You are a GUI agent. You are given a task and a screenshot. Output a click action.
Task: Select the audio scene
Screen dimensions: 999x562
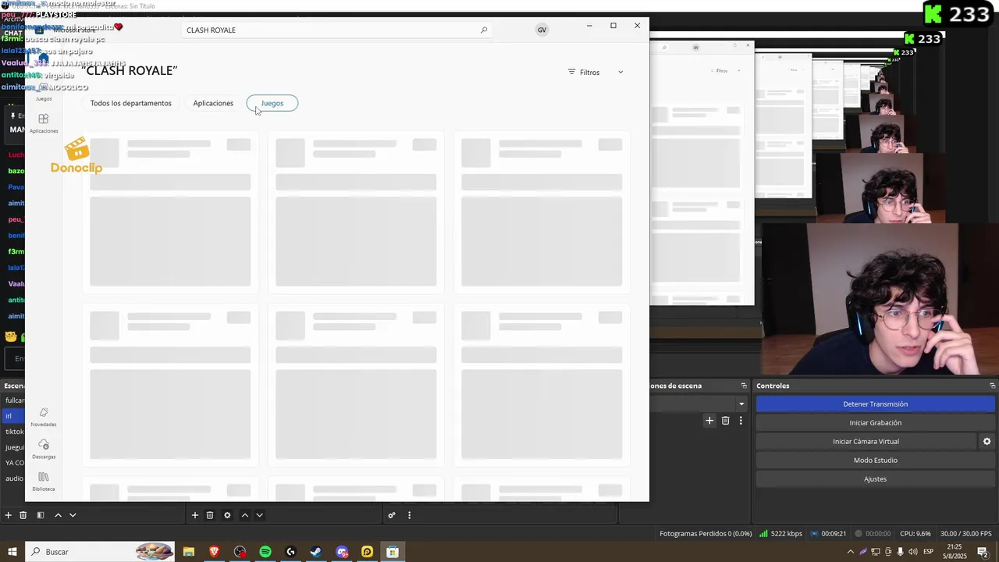(13, 478)
